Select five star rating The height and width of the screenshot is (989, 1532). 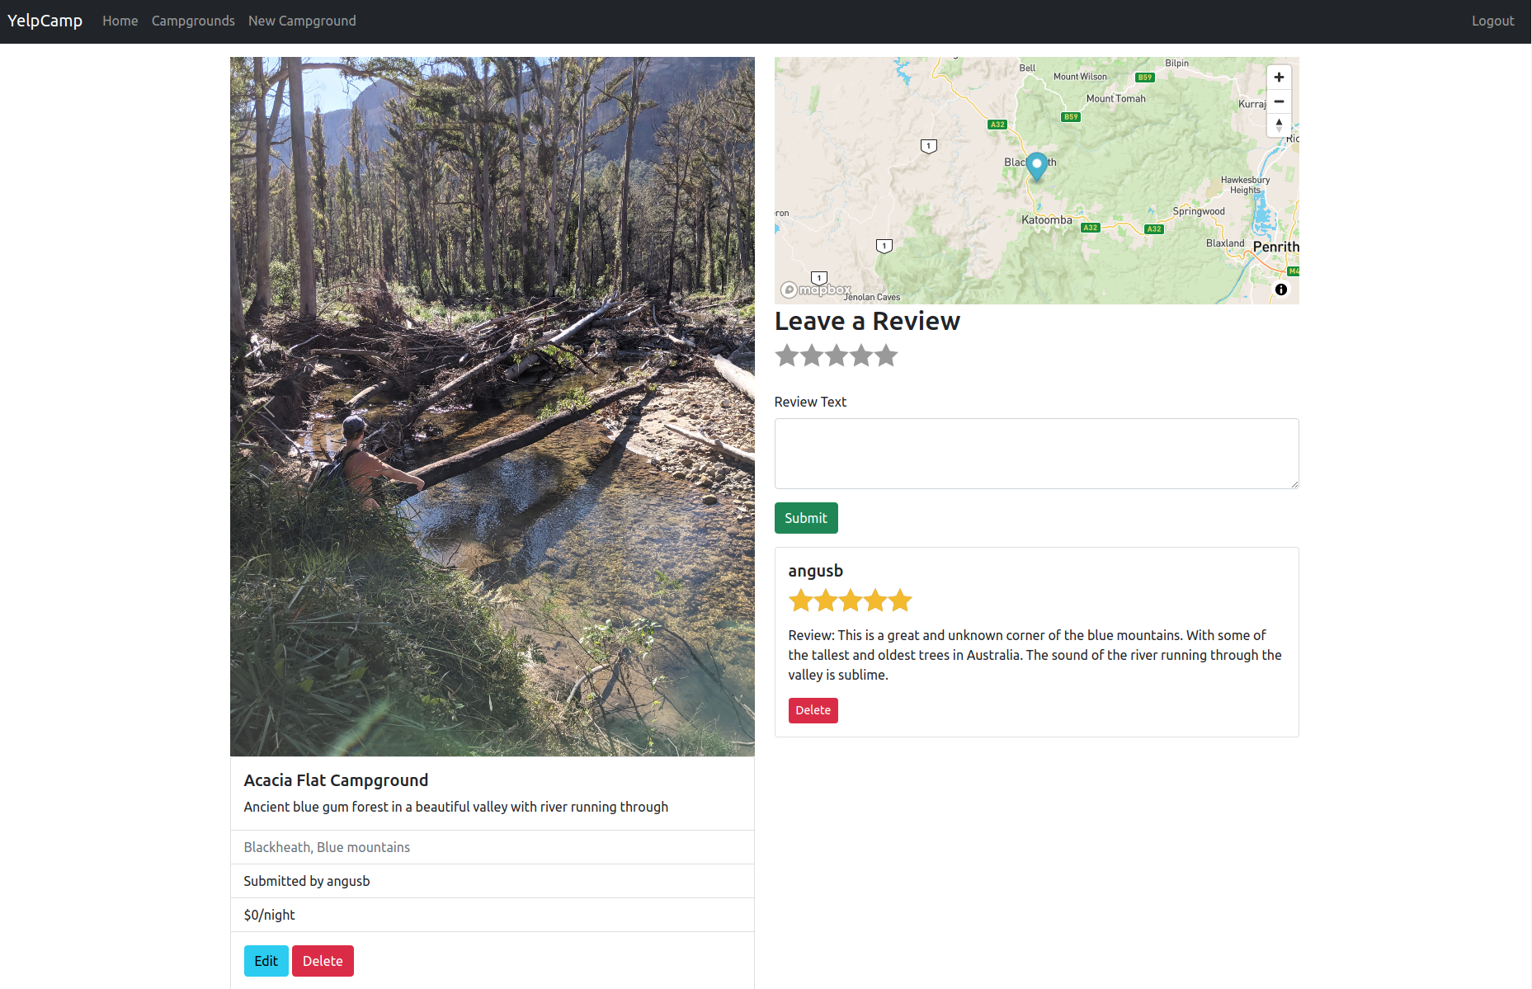(x=886, y=356)
